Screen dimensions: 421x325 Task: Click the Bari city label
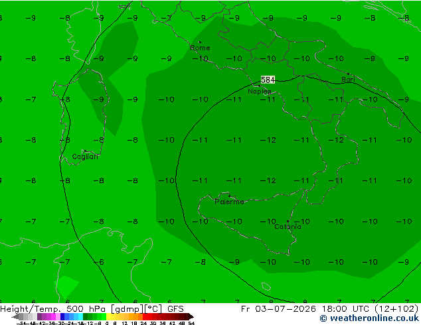pyautogui.click(x=348, y=79)
